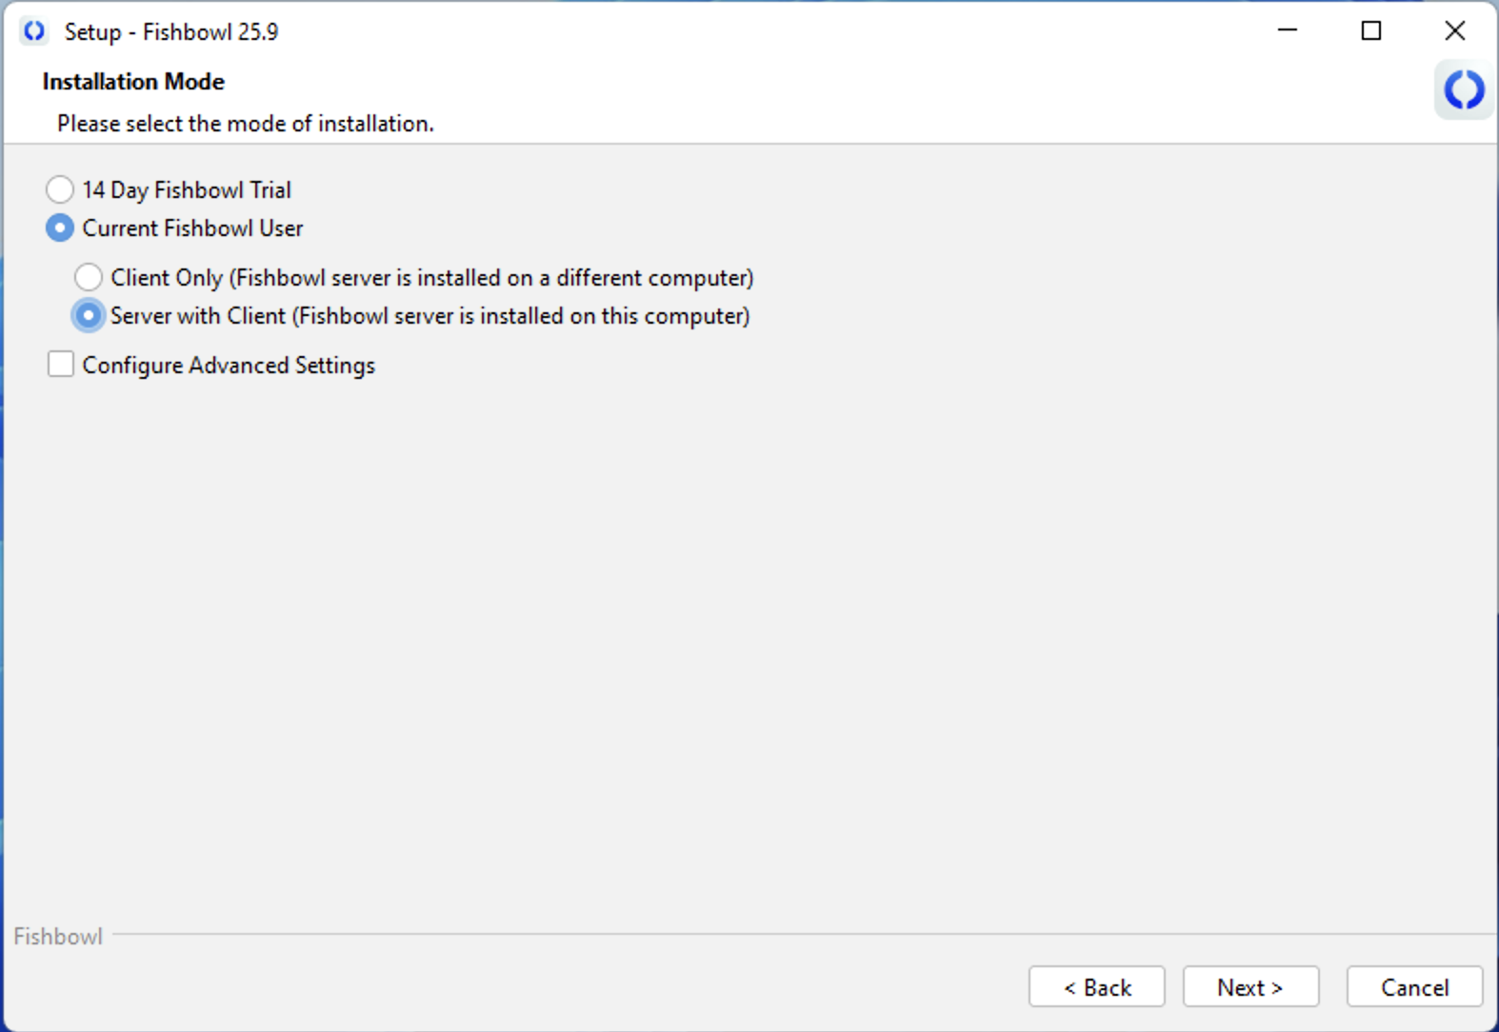This screenshot has width=1499, height=1032.
Task: Proceed by pressing Next
Action: pyautogui.click(x=1250, y=987)
